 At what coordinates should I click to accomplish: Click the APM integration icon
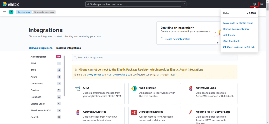pos(77,88)
